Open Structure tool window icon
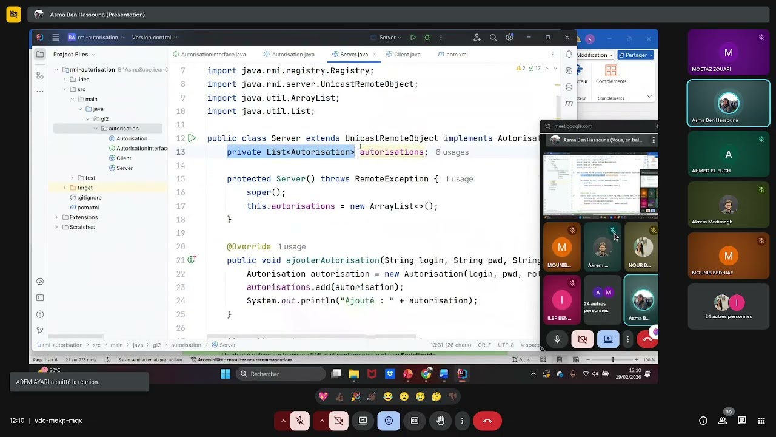Image resolution: width=776 pixels, height=437 pixels. click(x=40, y=75)
